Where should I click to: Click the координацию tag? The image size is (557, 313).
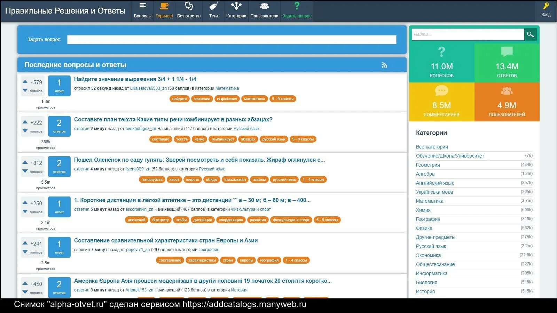(231, 220)
